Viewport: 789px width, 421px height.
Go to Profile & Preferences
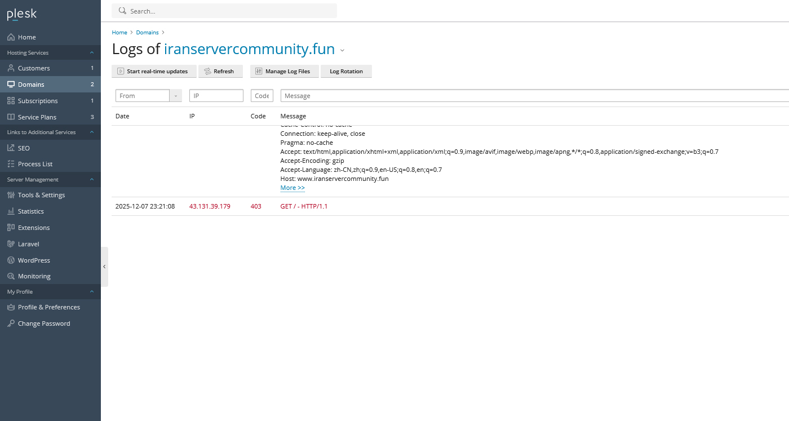point(49,307)
